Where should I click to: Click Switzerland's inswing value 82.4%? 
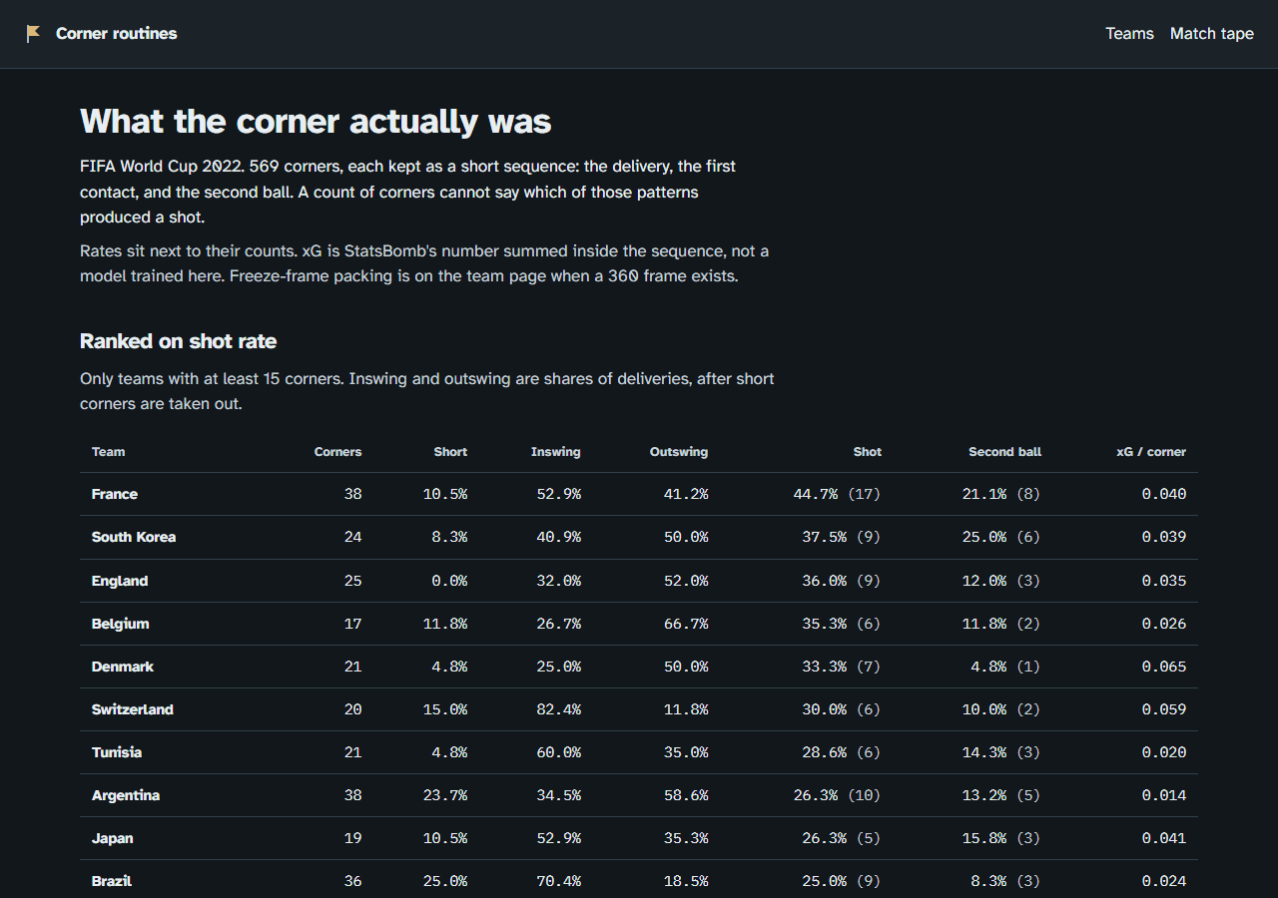tap(559, 709)
